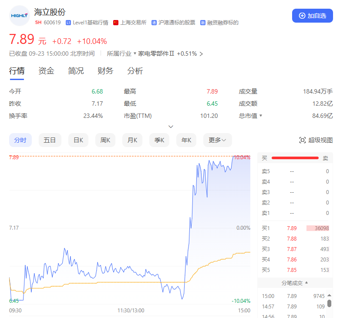Toggle the 总市值 dropdown triangle

(x=261, y=116)
